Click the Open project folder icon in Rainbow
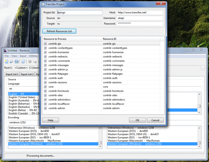The width and height of the screenshot is (209, 162). [x=12, y=61]
